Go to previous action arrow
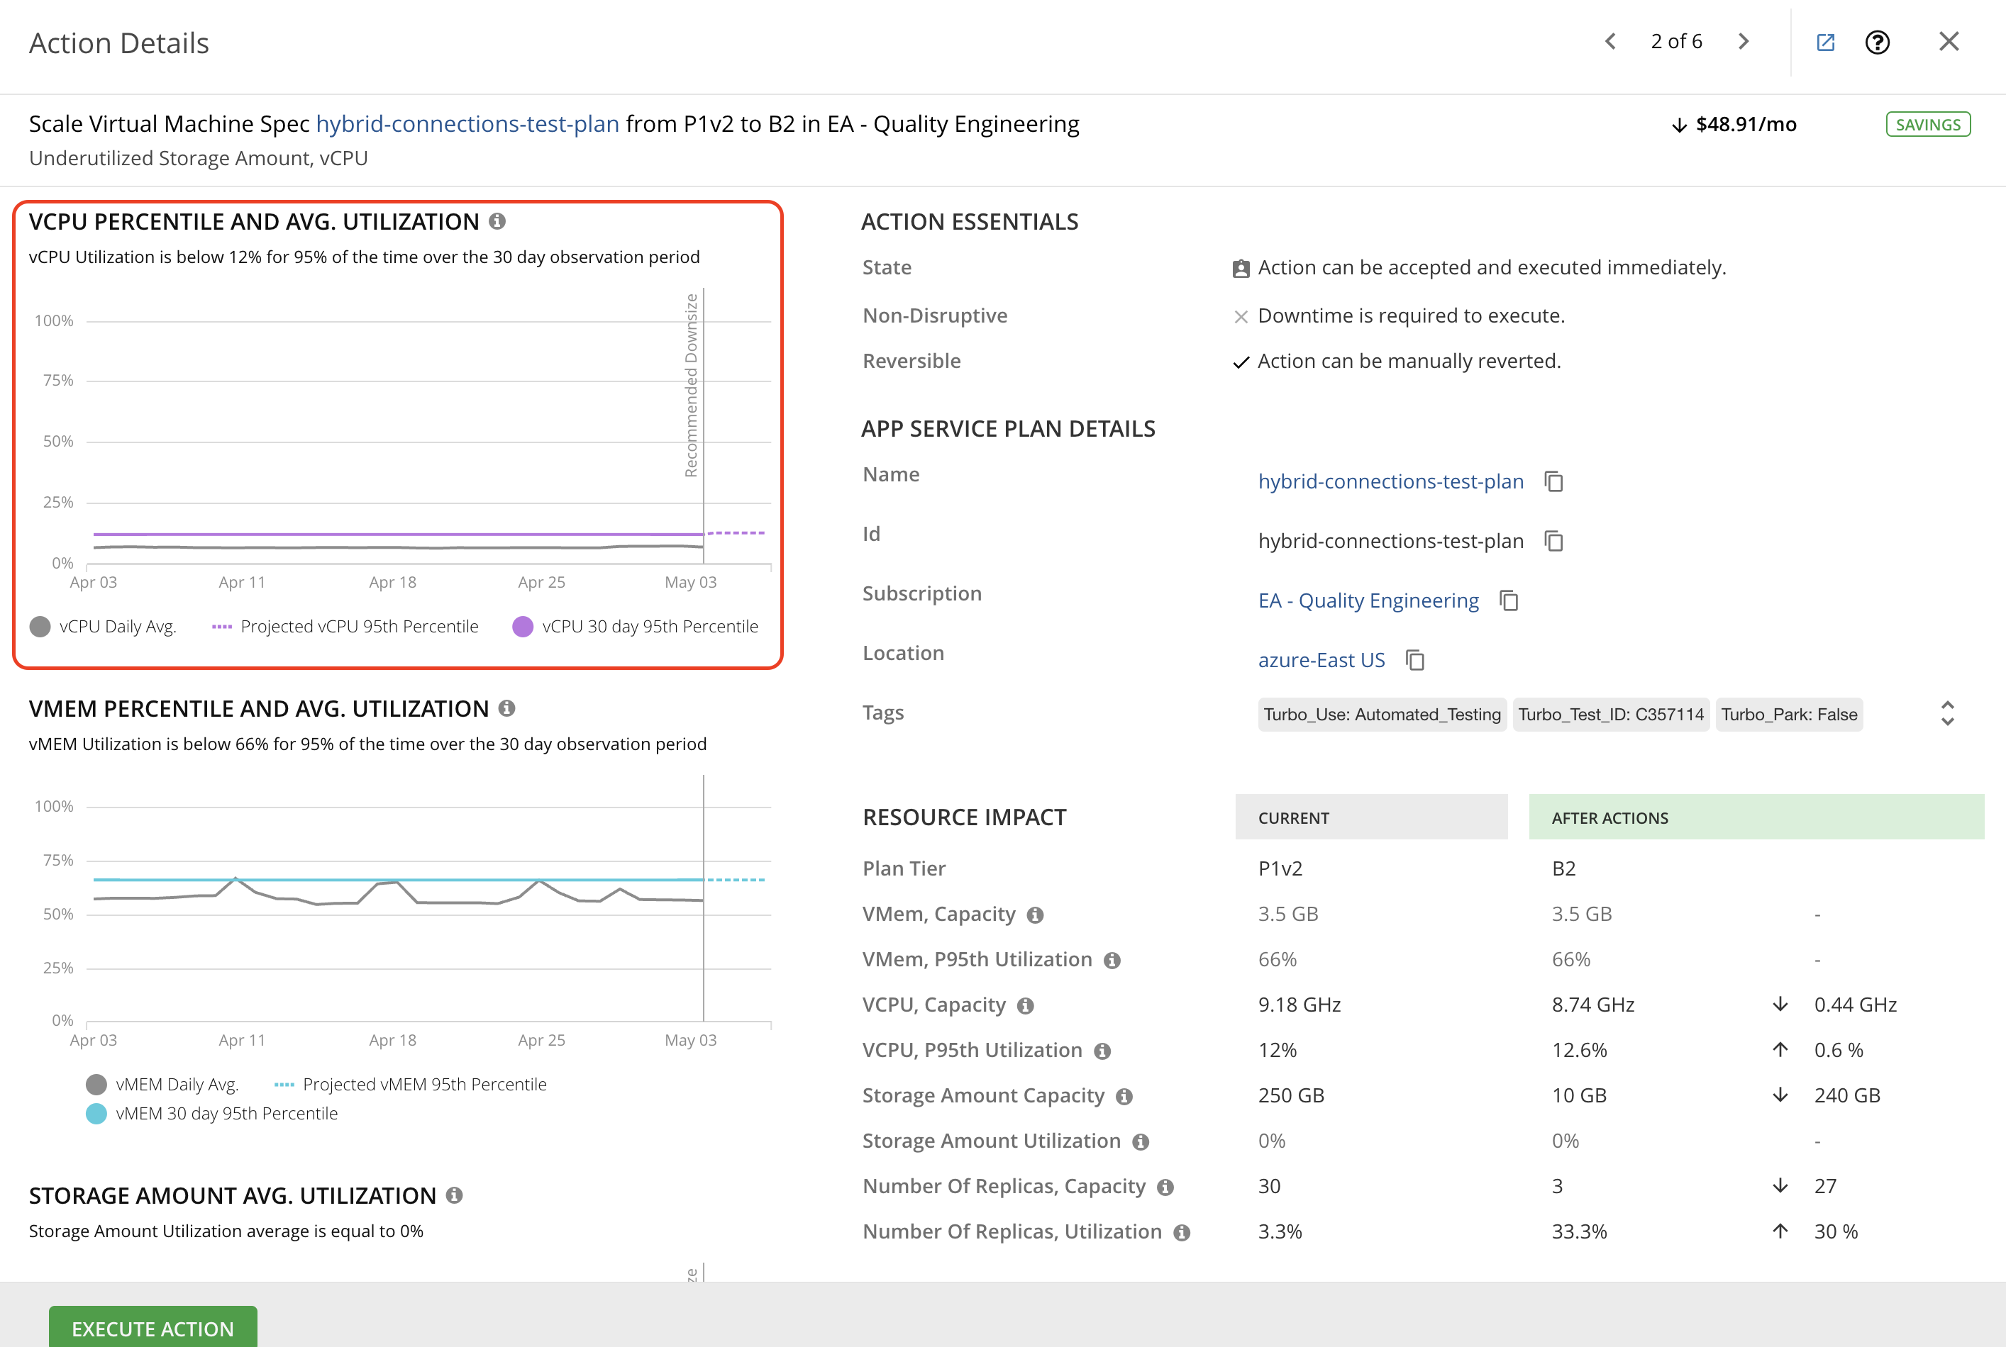The width and height of the screenshot is (2006, 1347). [1611, 41]
